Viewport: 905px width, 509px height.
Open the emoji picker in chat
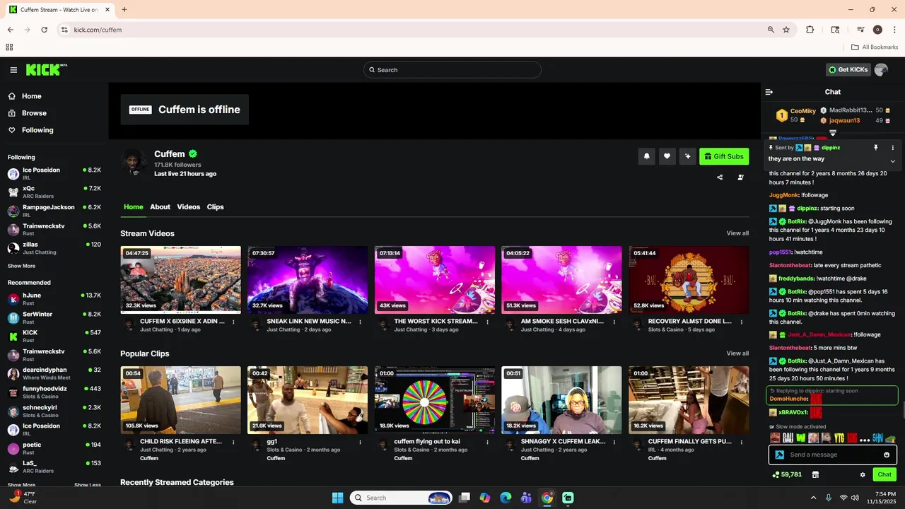pos(887,455)
